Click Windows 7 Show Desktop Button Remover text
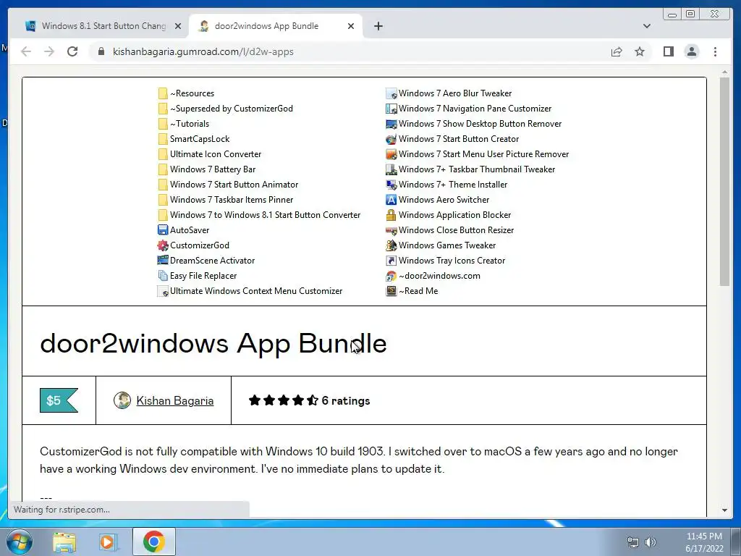 pos(480,123)
